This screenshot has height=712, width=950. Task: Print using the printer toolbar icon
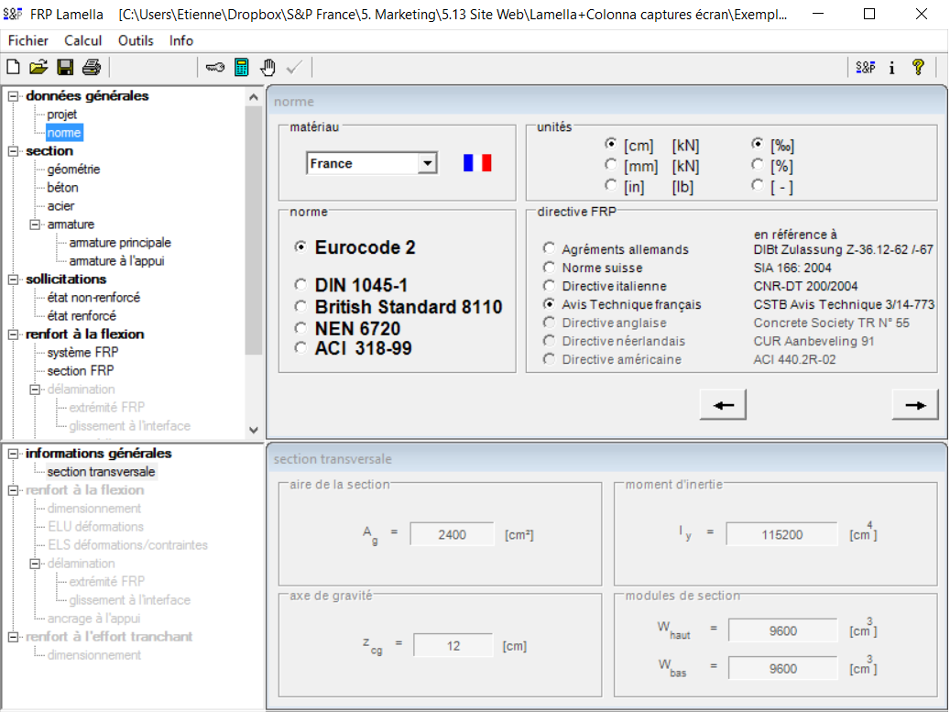click(x=91, y=67)
